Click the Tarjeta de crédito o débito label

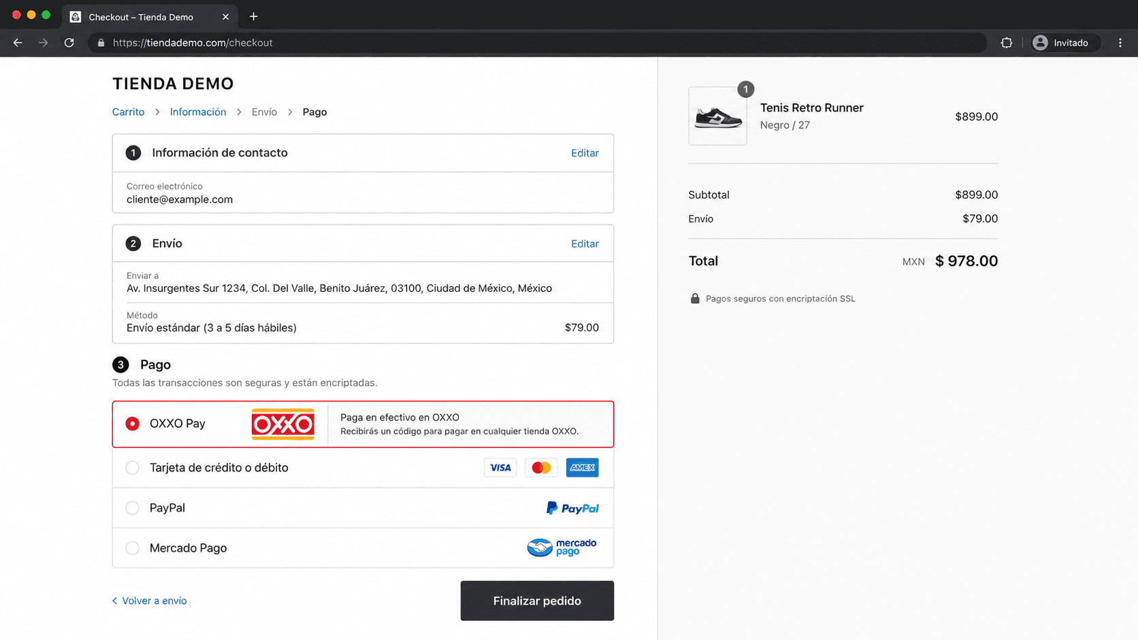219,468
